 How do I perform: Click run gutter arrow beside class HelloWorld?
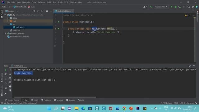pos(59,22)
